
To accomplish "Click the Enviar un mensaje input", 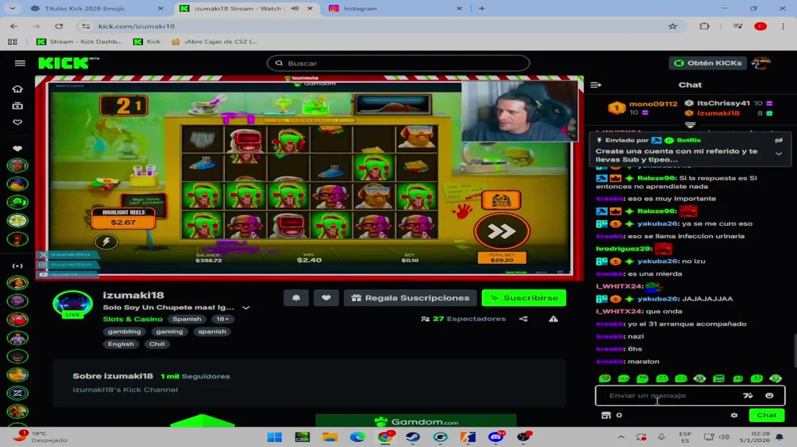I will [671, 395].
